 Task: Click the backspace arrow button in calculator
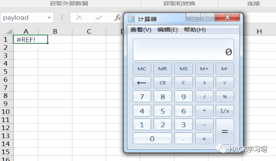(x=142, y=82)
